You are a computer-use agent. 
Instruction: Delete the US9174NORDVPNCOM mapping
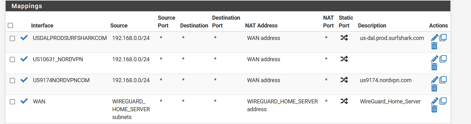coord(434,88)
